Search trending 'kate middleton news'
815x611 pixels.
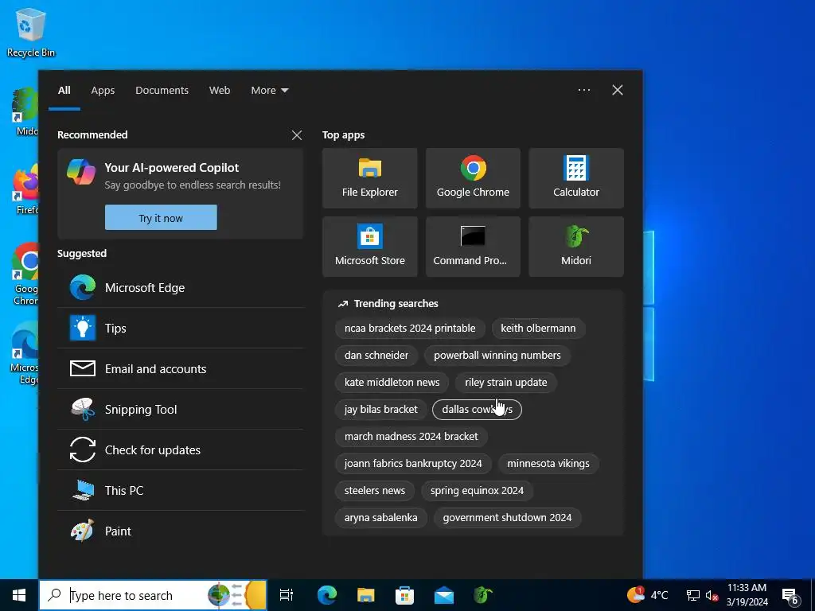[x=392, y=383]
